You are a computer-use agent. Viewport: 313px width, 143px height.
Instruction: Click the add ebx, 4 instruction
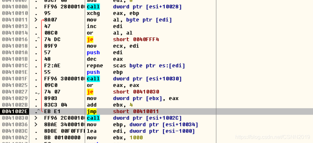[x=110, y=105]
